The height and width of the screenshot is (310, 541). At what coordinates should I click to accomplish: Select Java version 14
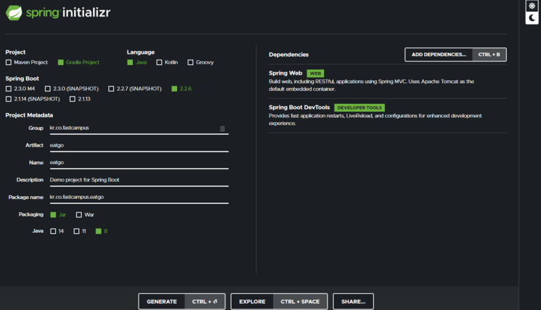pos(53,231)
